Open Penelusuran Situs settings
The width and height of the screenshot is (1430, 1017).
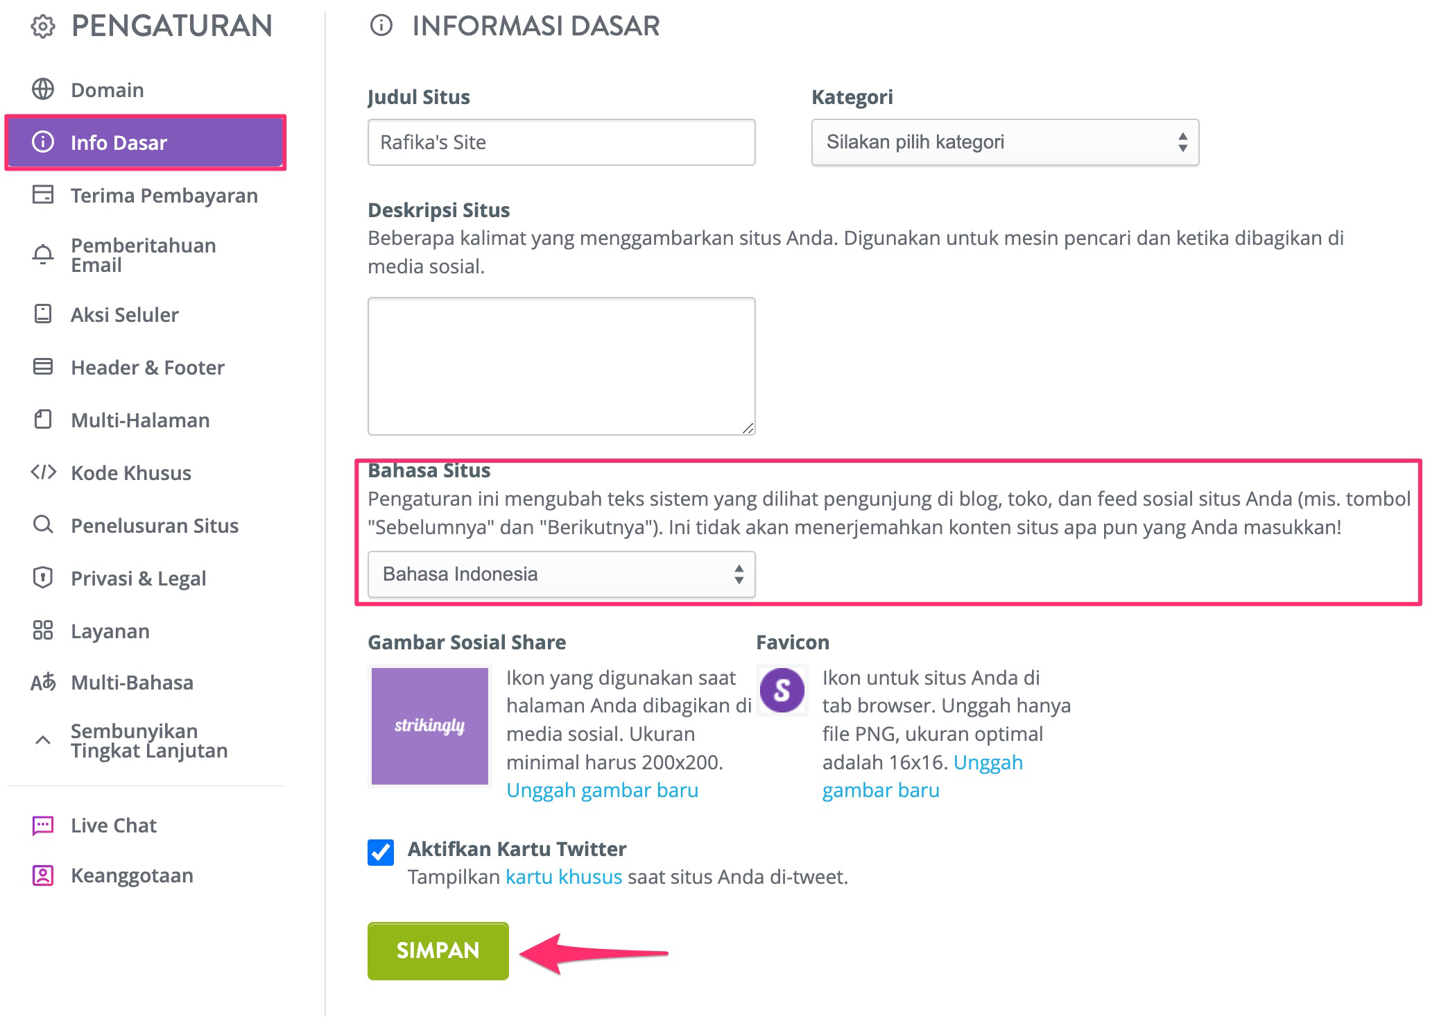[x=155, y=525]
